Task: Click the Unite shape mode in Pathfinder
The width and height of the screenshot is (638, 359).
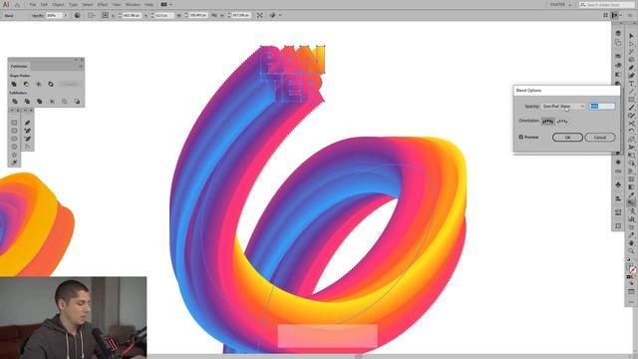Action: [14, 84]
